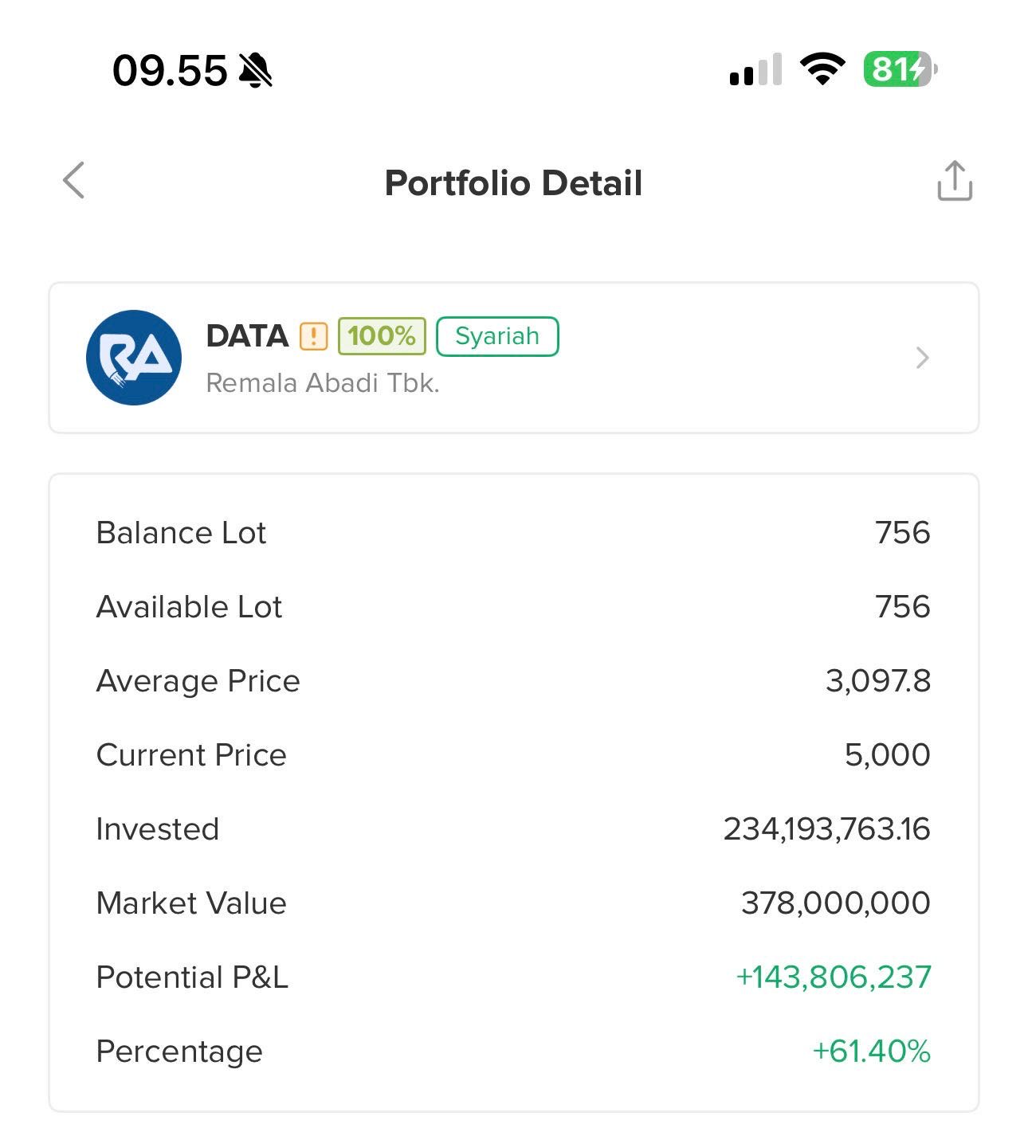Tap the battery indicator showing 81

(x=899, y=69)
